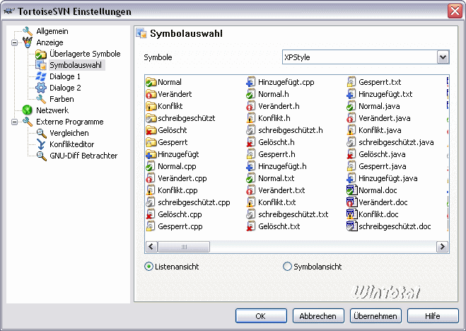Open the Symbole XPStyle dropdown
466x331 pixels.
(x=443, y=57)
